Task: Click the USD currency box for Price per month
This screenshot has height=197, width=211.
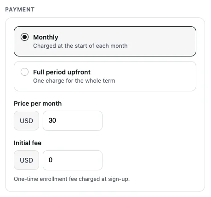Action: [x=26, y=121]
